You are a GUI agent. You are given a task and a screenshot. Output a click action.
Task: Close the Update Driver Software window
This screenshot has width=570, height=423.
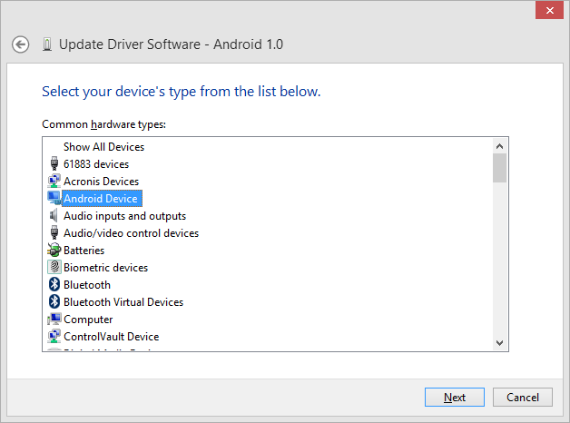547,10
